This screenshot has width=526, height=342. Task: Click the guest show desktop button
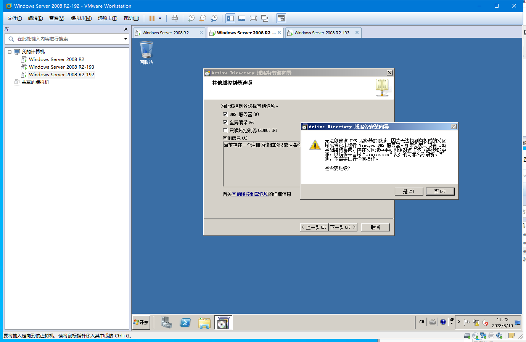click(x=518, y=323)
